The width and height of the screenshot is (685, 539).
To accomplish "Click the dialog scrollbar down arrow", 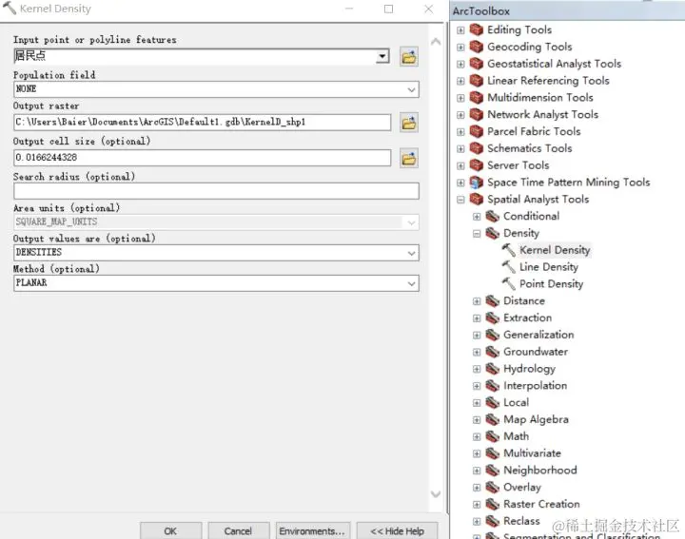I will (x=436, y=494).
